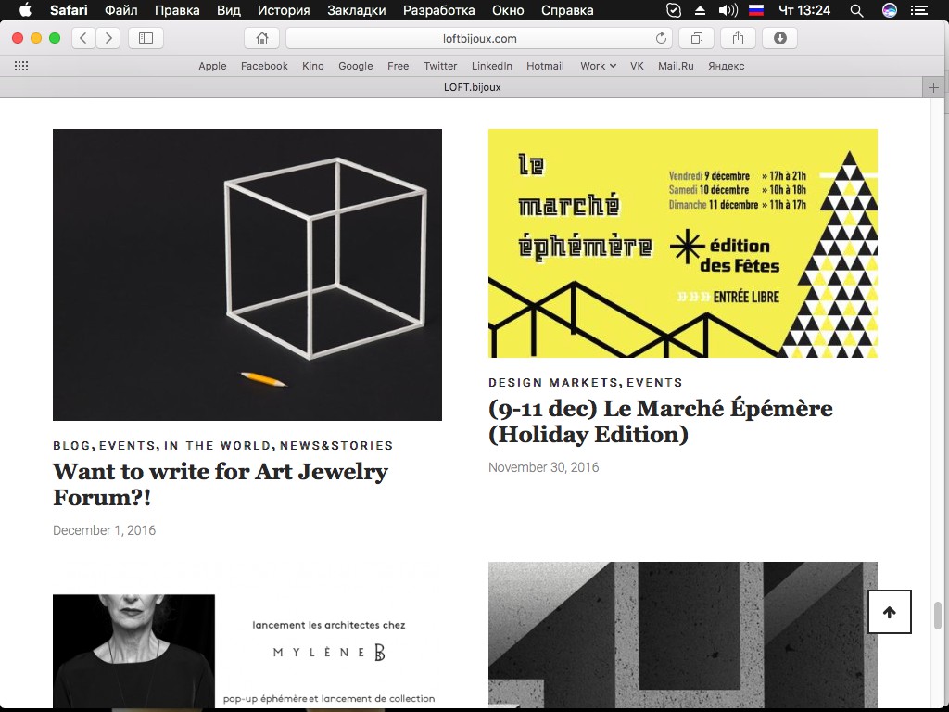Image resolution: width=949 pixels, height=712 pixels.
Task: Open the Яндекс bookmark
Action: [x=727, y=66]
